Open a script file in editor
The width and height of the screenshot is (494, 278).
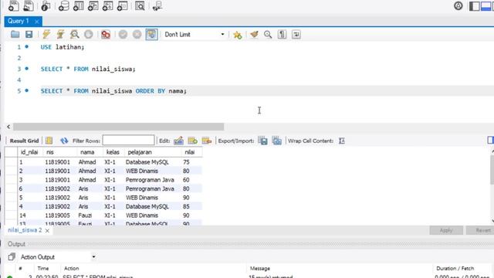15,34
